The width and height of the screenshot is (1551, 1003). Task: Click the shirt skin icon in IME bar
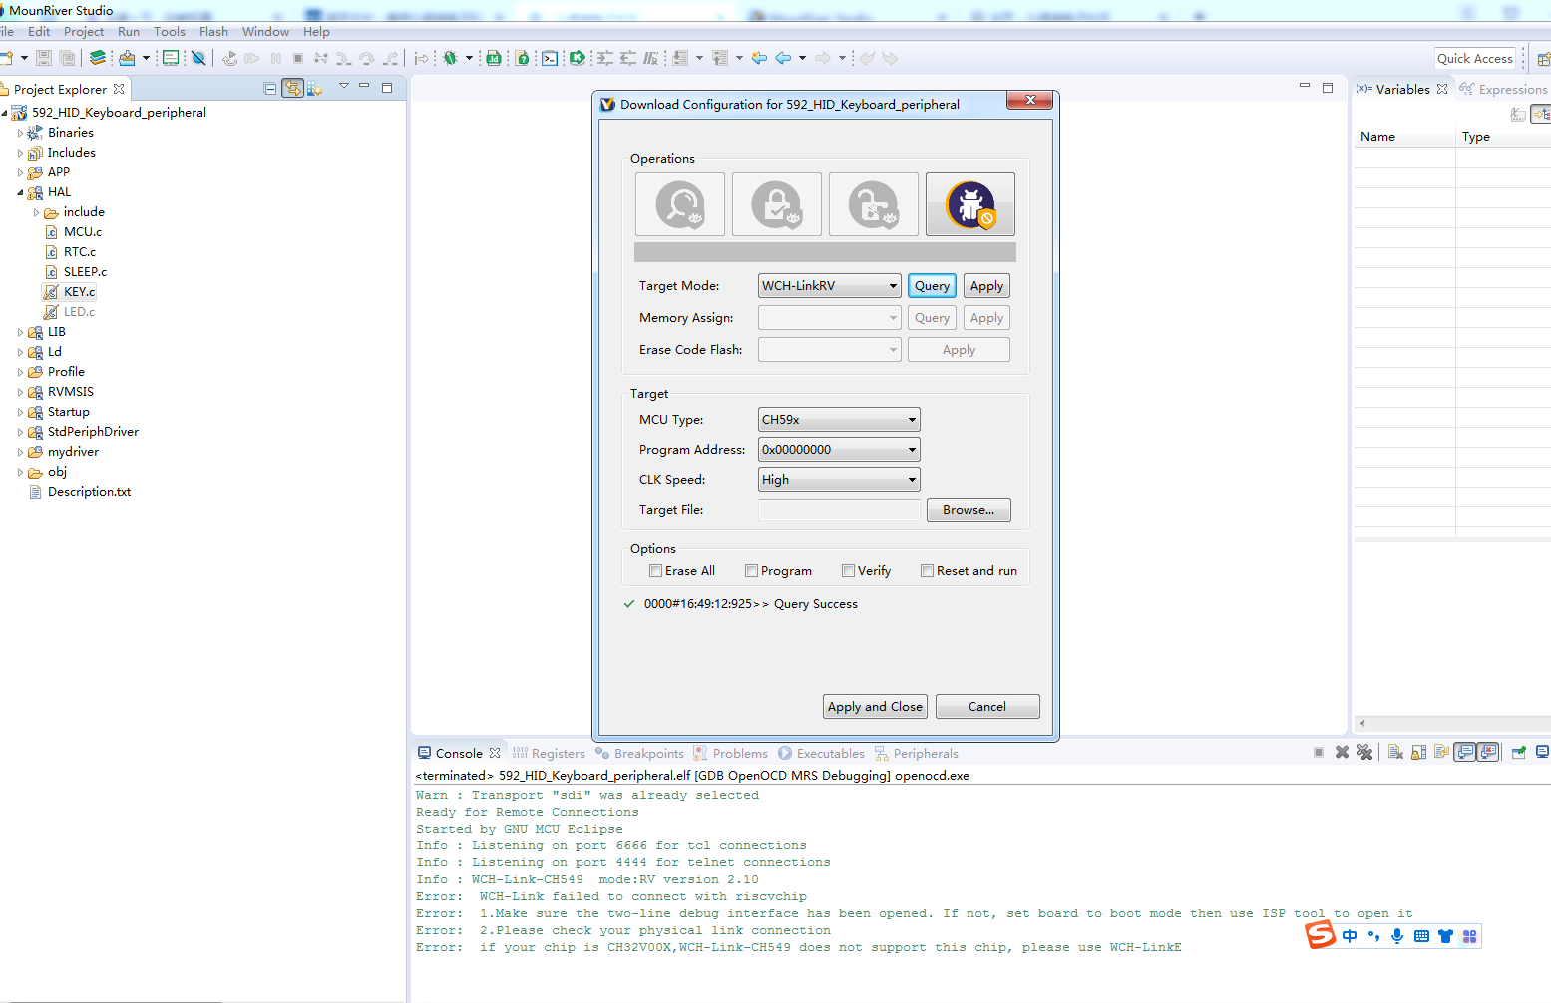(1445, 935)
